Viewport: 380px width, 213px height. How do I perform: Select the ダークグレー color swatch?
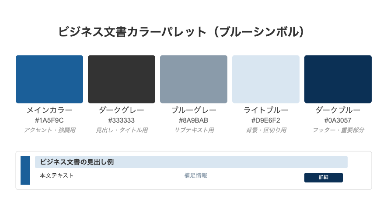122,79
